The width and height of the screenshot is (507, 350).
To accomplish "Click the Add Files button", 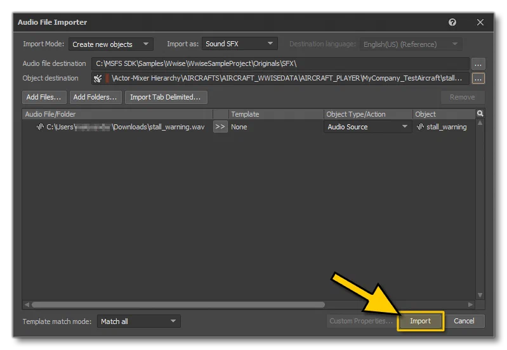I will [x=44, y=97].
